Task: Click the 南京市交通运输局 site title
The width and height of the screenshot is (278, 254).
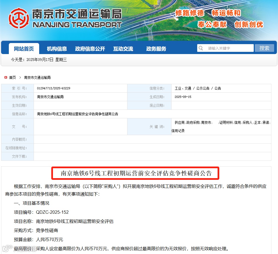Action: point(77,14)
